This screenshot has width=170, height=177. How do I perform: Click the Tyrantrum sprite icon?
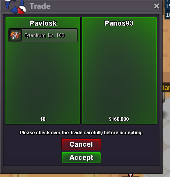[16, 35]
